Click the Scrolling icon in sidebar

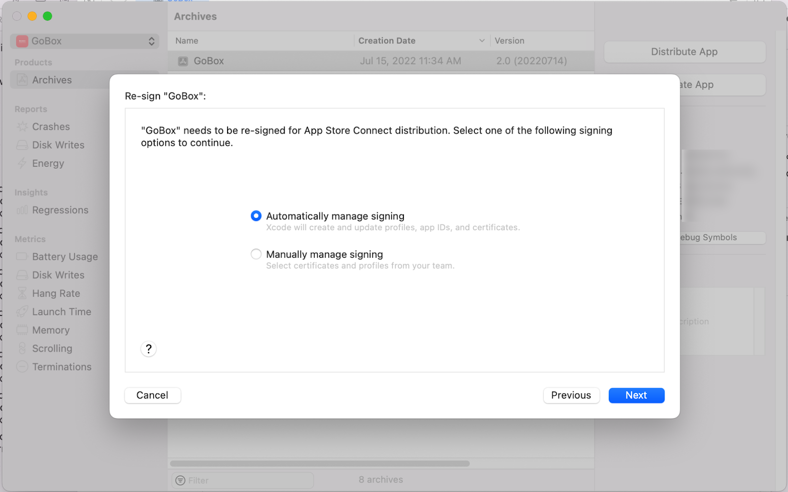click(22, 348)
